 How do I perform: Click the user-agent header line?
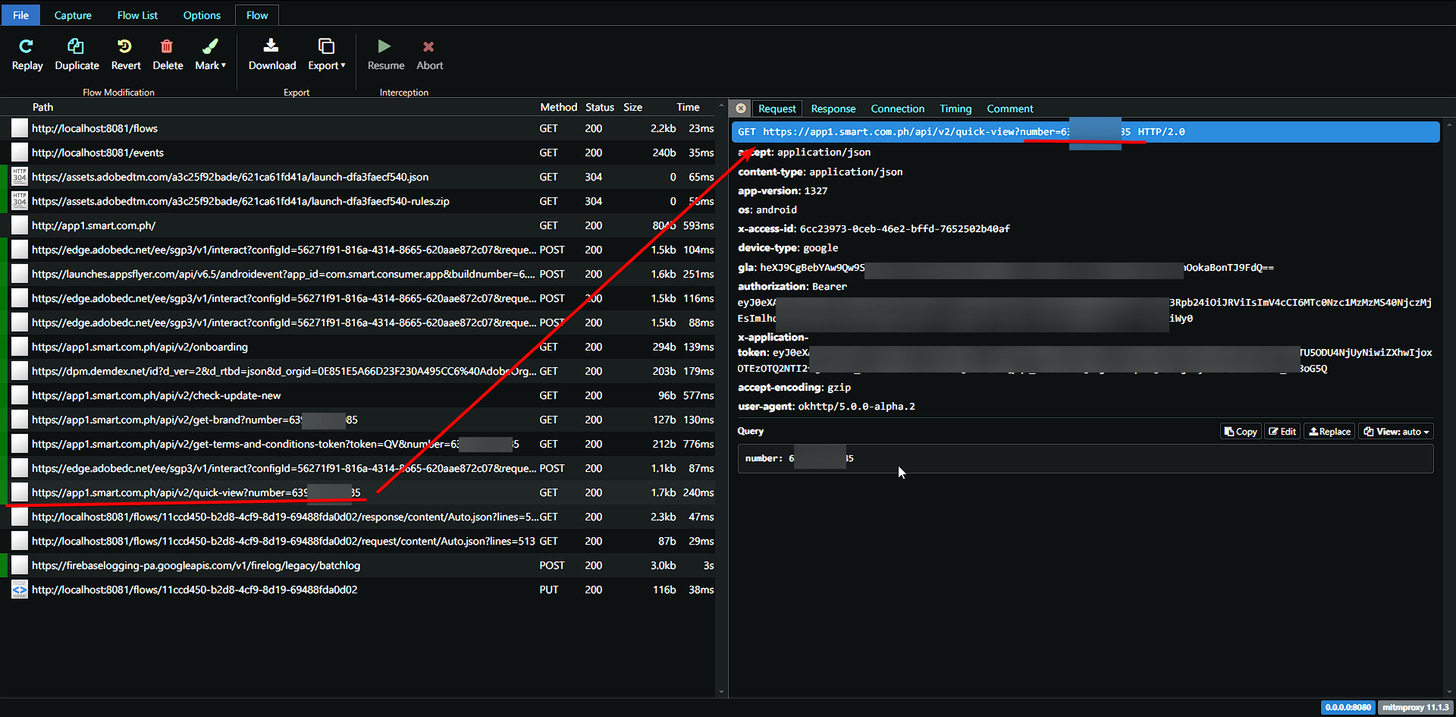pos(827,407)
